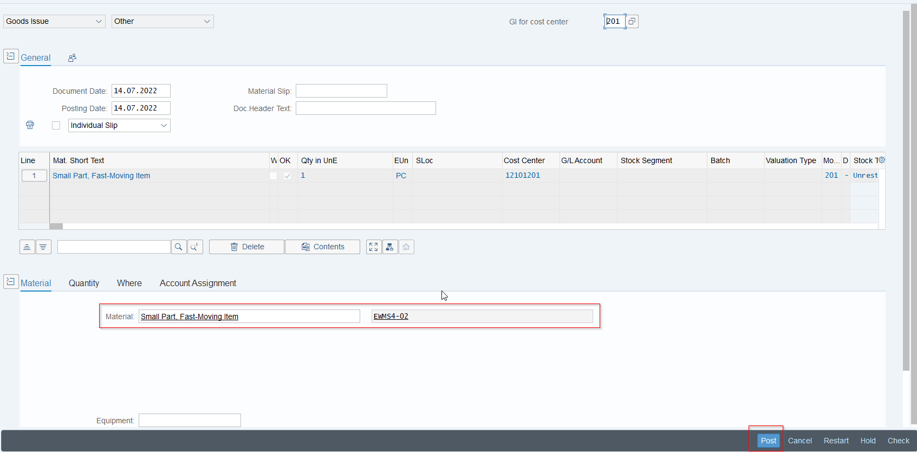The width and height of the screenshot is (917, 452).
Task: Click the table horizontal scrollbar thumb
Action: (56, 226)
